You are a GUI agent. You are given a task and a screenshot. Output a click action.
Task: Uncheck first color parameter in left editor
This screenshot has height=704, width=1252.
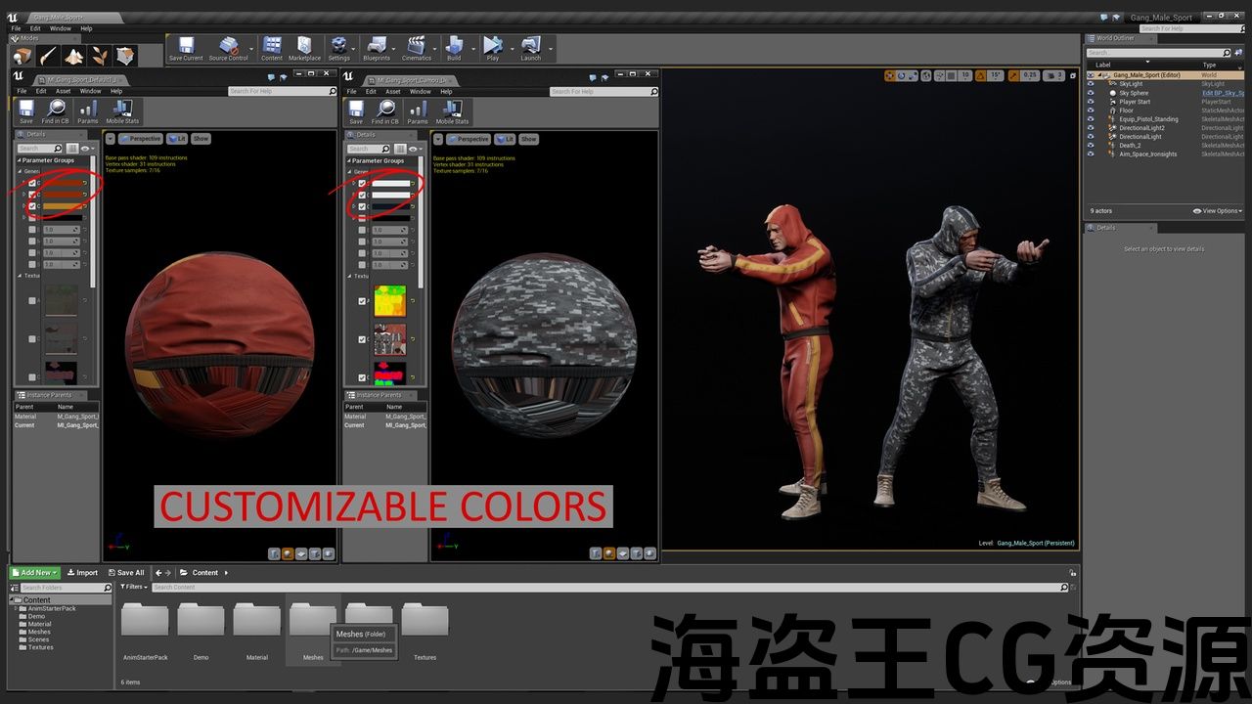[32, 183]
